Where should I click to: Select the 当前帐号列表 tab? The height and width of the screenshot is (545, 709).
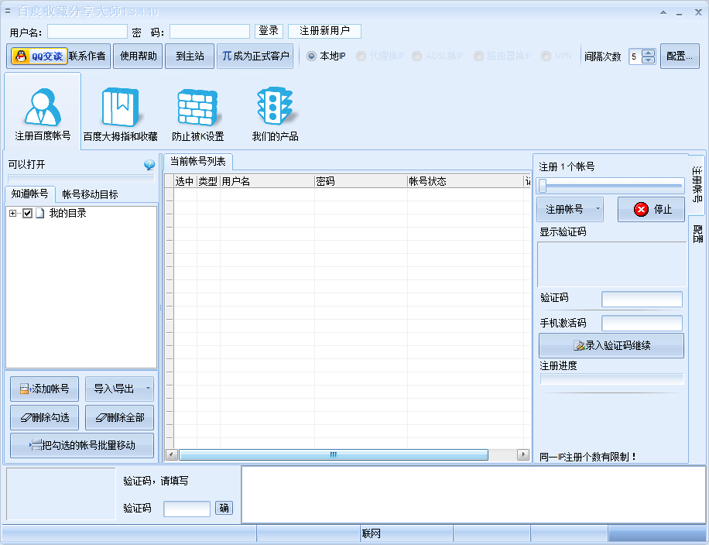click(198, 161)
